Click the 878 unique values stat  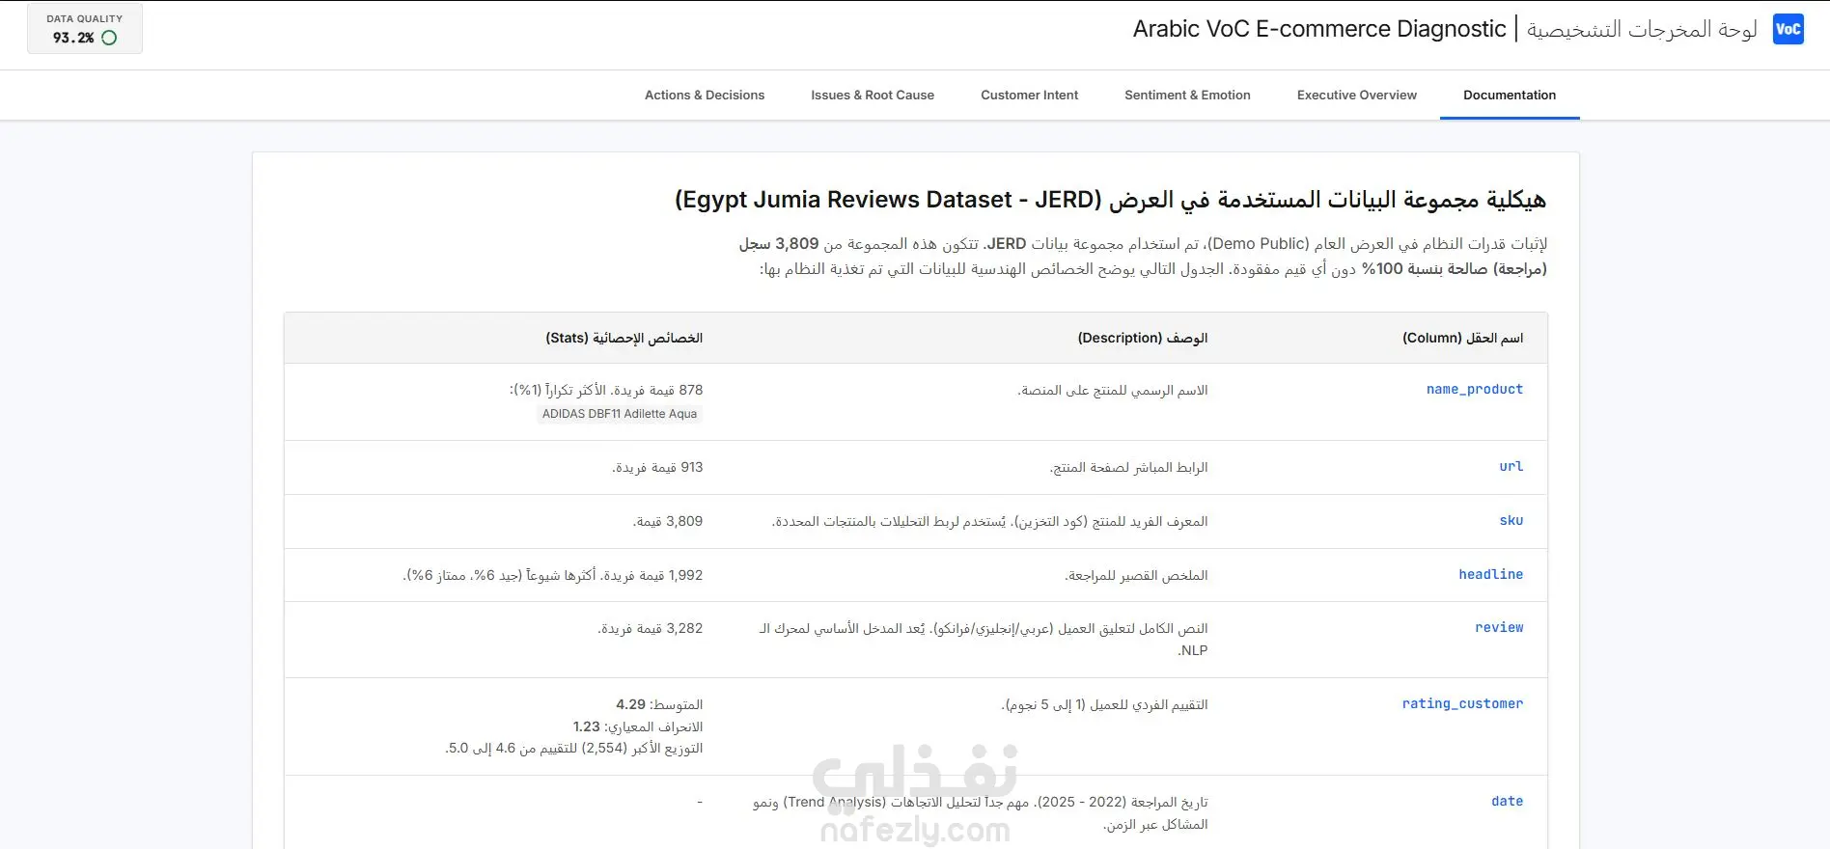(x=606, y=391)
